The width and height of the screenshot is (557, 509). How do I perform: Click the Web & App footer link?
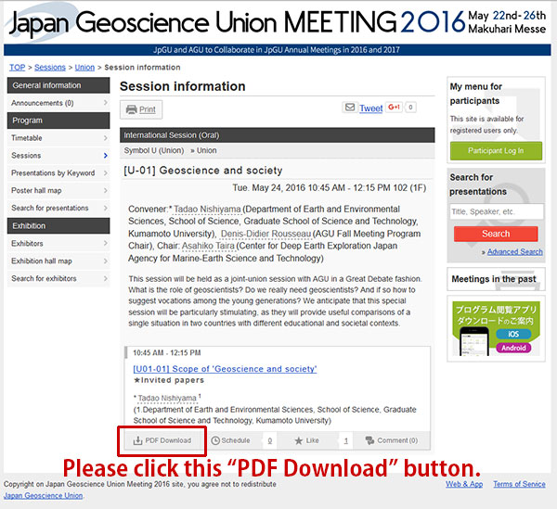coord(464,484)
